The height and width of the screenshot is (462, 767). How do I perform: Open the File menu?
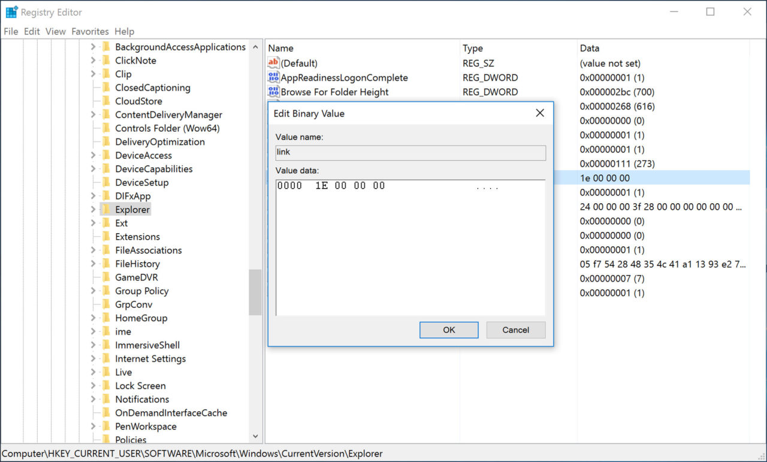point(11,31)
